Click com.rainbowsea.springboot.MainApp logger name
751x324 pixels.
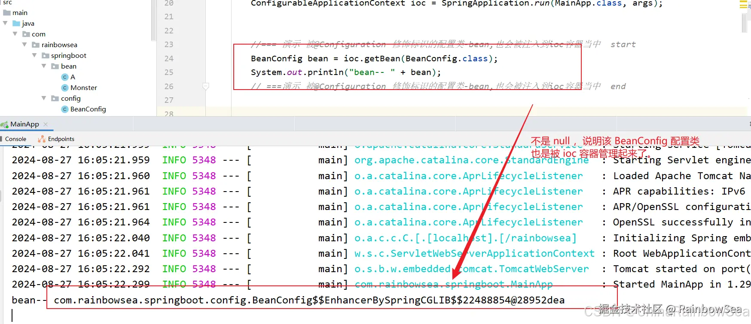pyautogui.click(x=453, y=285)
